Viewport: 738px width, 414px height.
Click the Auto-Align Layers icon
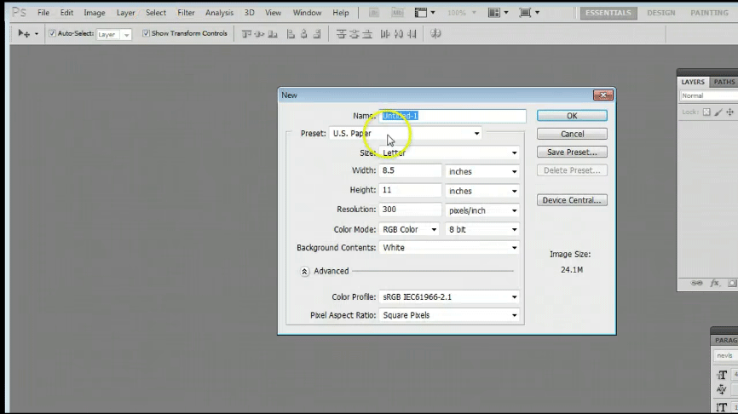[435, 34]
